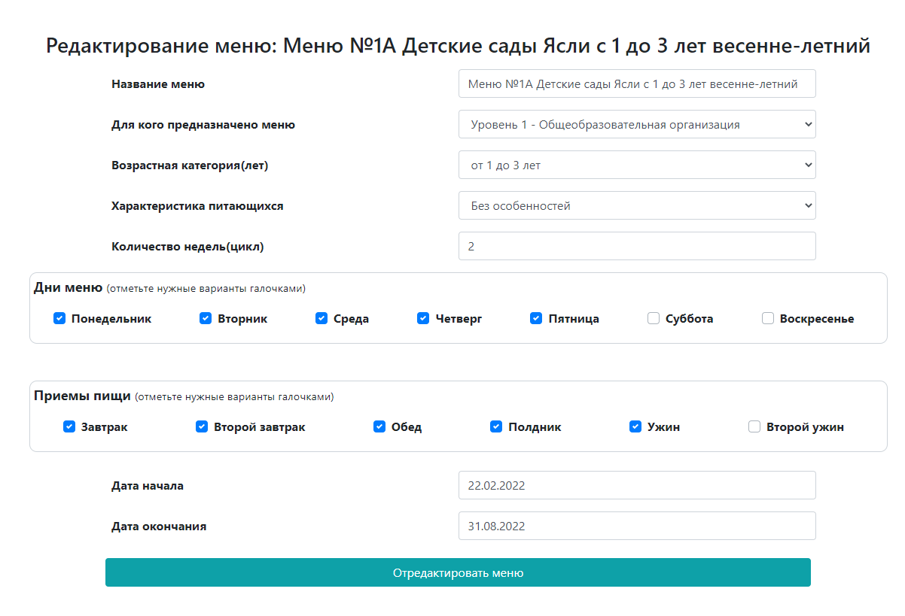Image resolution: width=905 pixels, height=616 pixels.
Task: Disable the Полдник meal checkbox
Action: [495, 426]
